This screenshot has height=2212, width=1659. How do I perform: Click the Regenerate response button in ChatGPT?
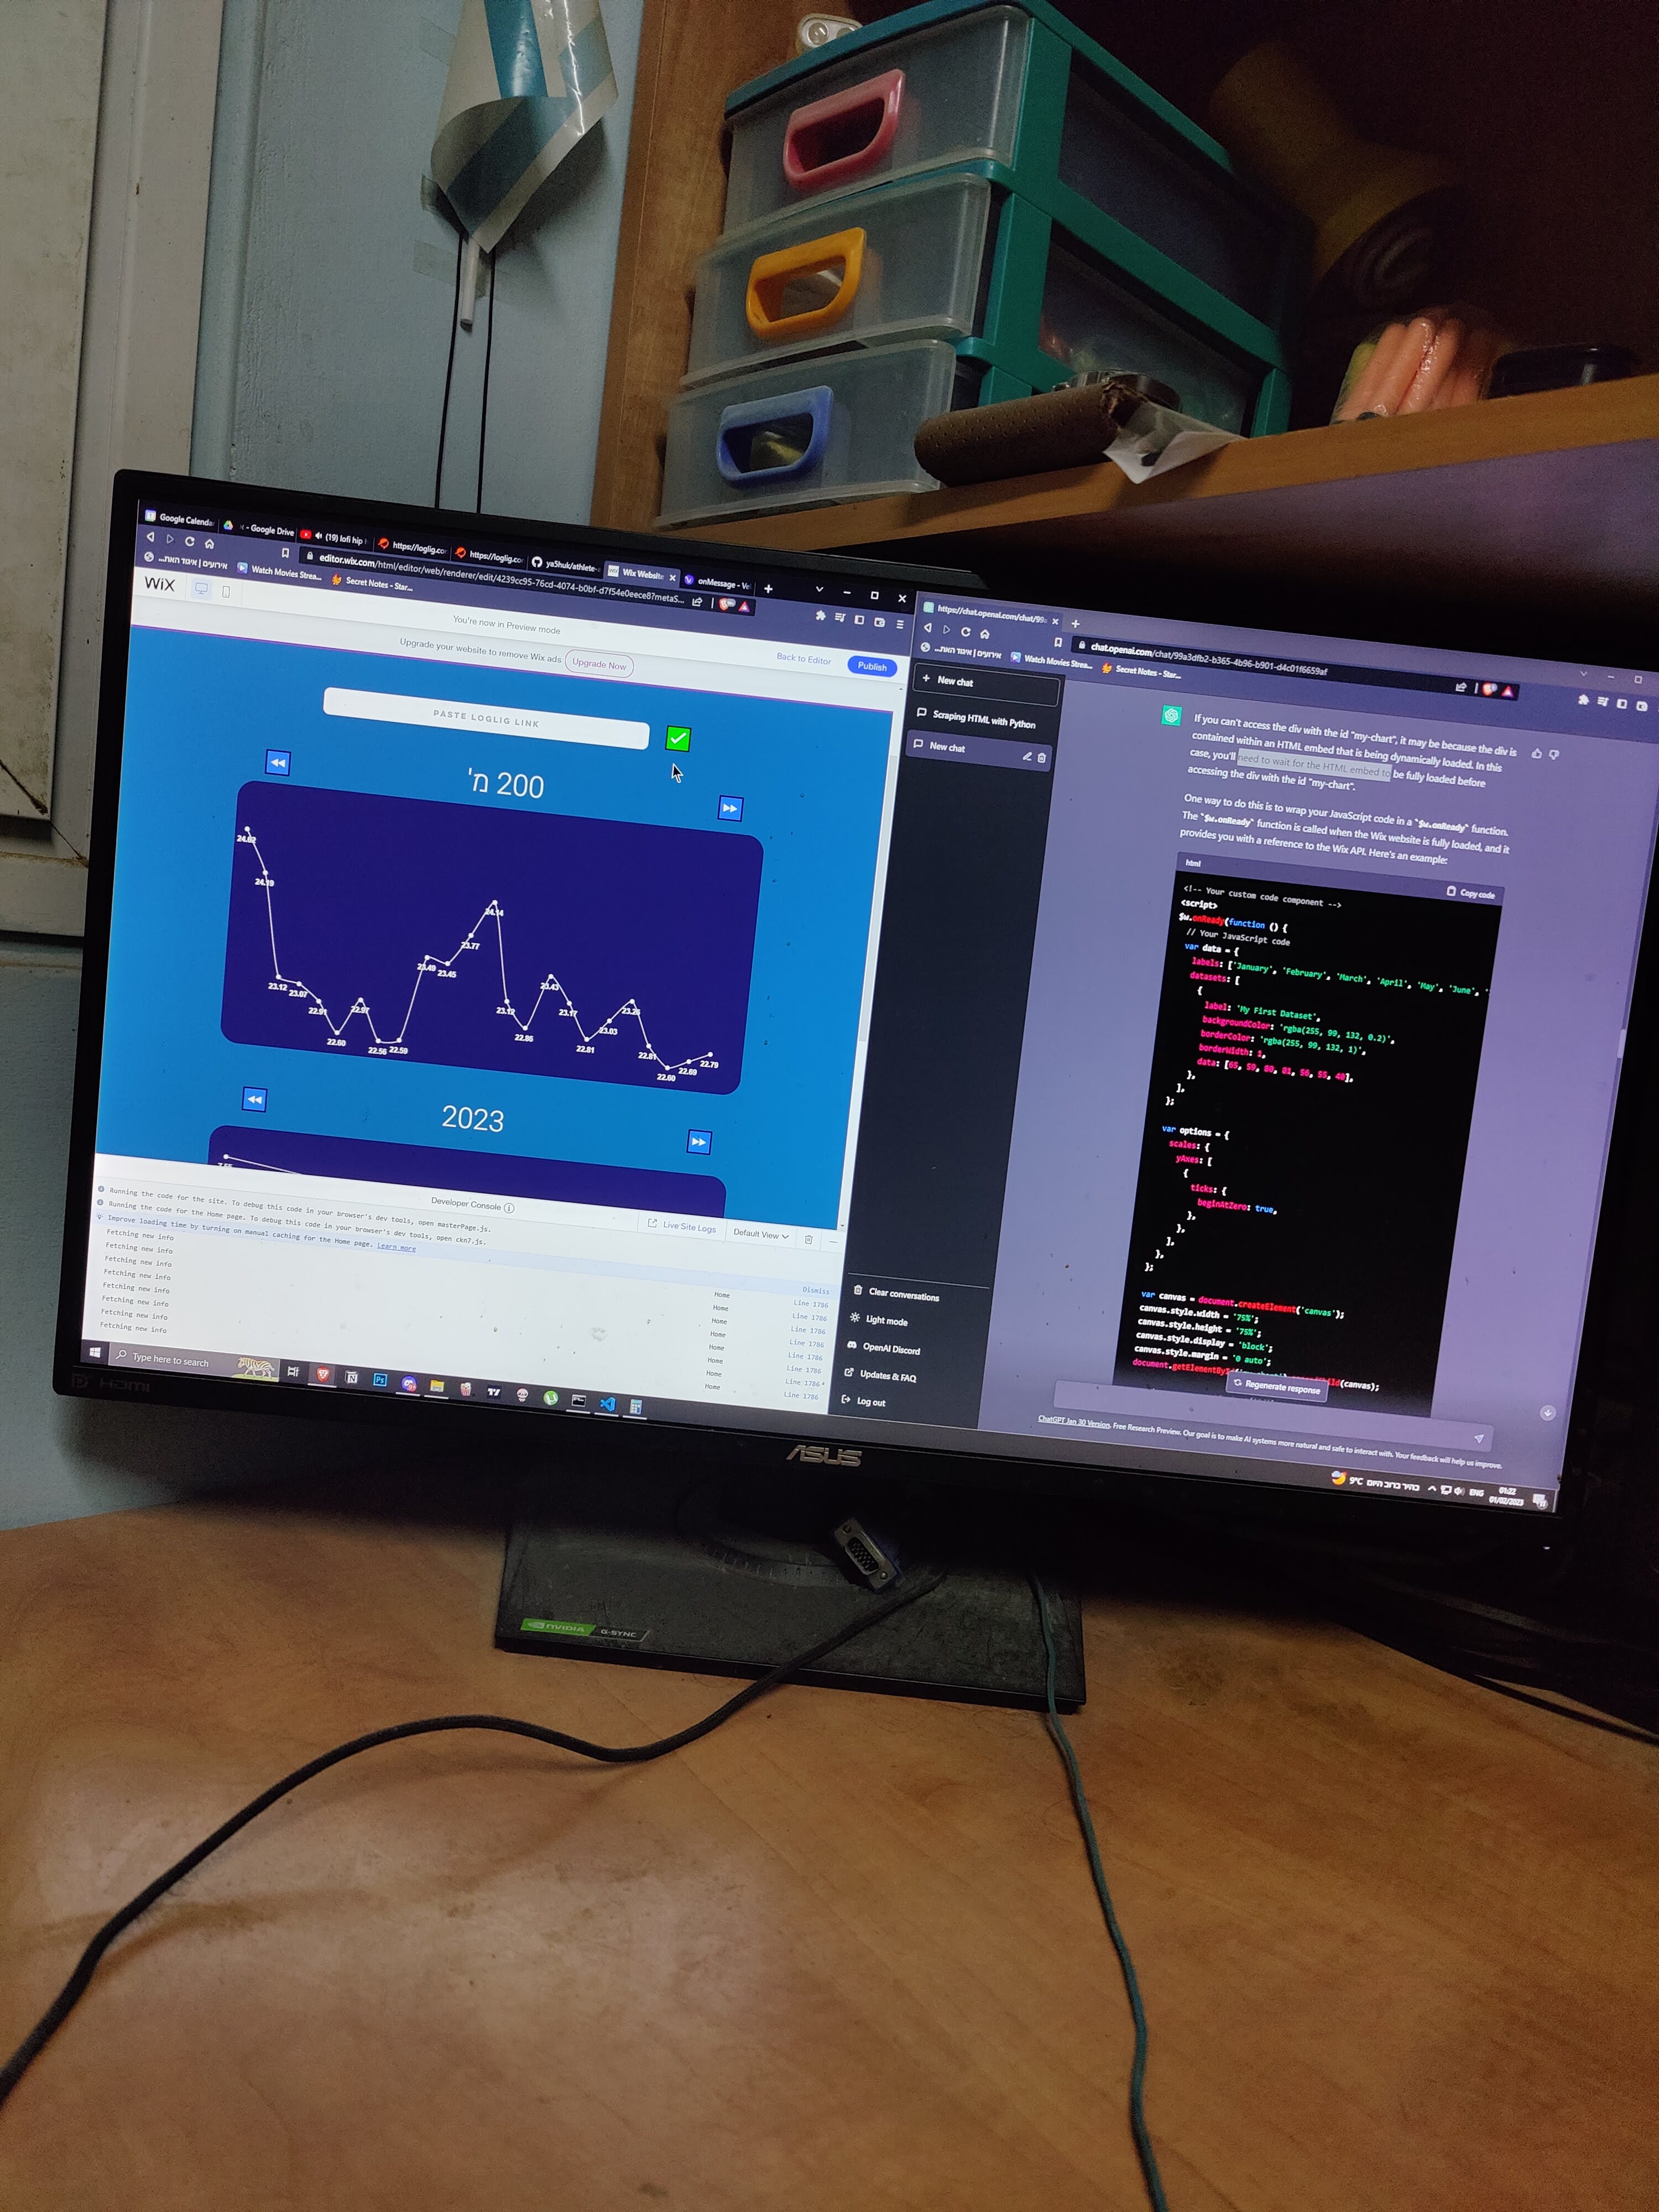coord(1281,1385)
